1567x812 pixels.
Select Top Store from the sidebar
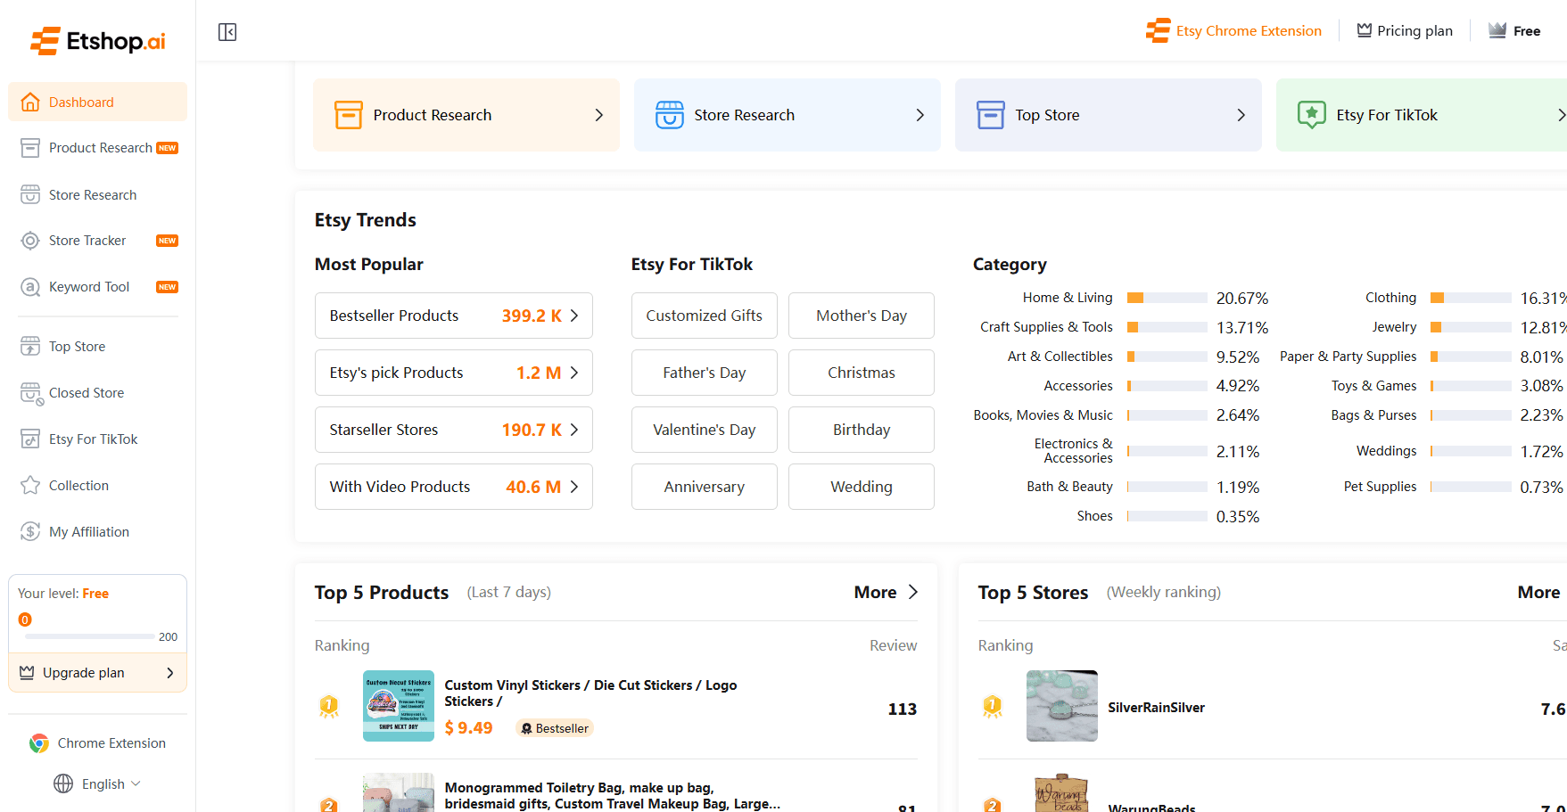tap(75, 346)
